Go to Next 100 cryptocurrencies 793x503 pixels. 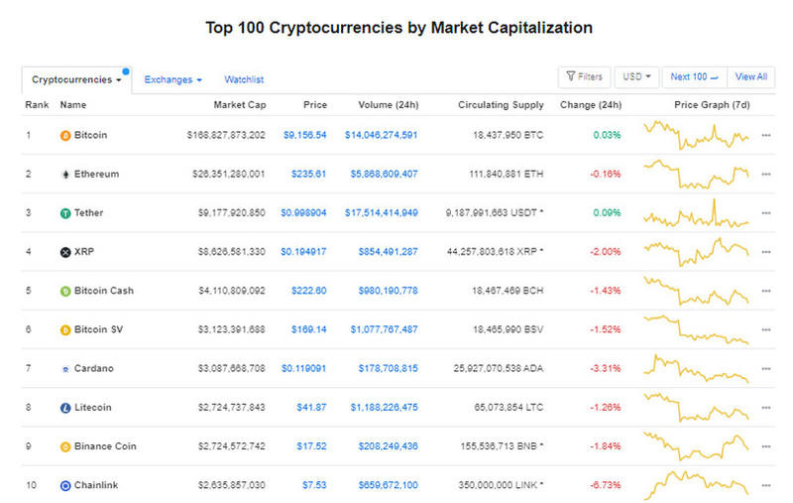[694, 76]
